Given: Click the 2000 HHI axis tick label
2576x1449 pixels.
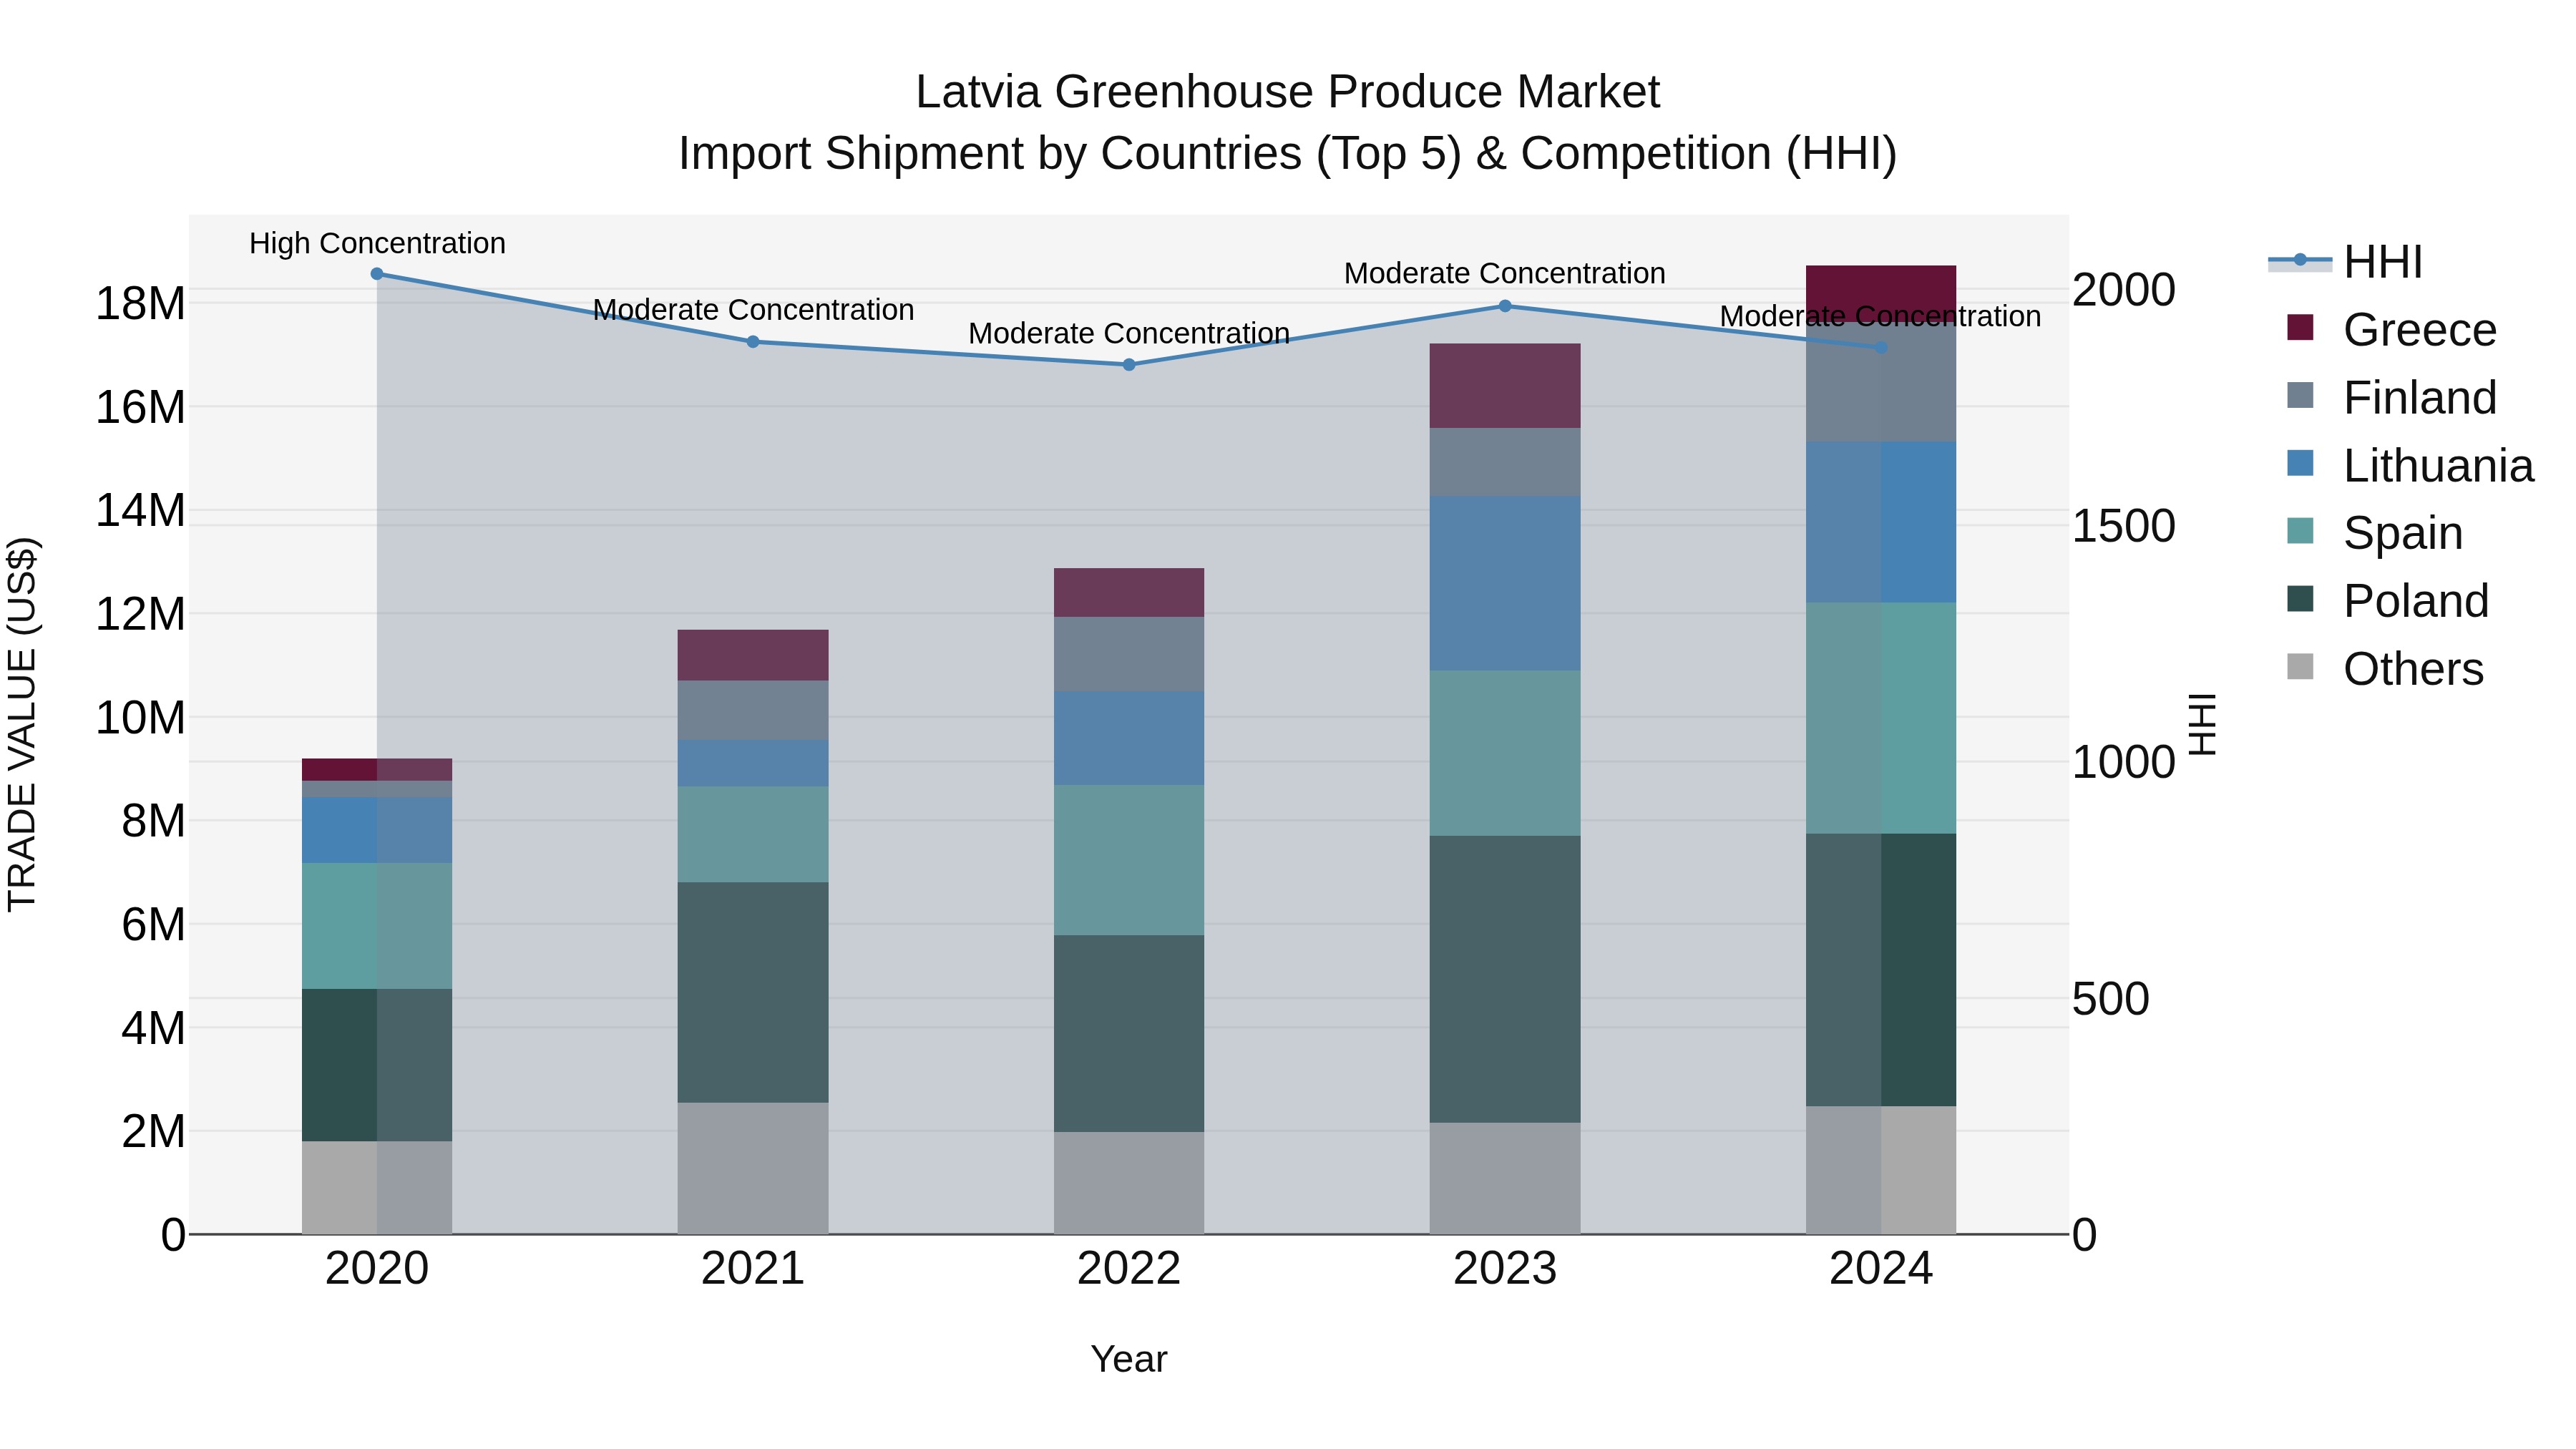Looking at the screenshot, I should (2124, 290).
